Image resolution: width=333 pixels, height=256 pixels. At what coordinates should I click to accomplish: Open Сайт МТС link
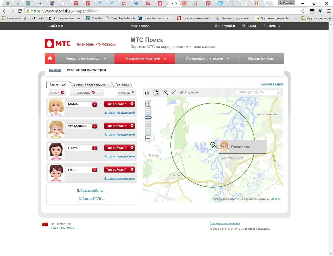pyautogui.click(x=56, y=26)
